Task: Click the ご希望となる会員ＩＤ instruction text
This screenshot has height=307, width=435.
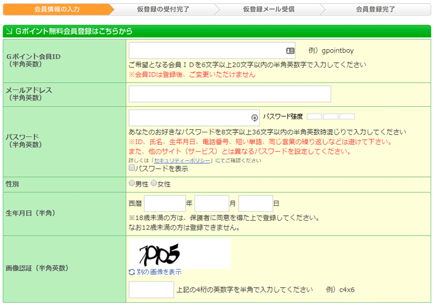Action: [x=247, y=65]
